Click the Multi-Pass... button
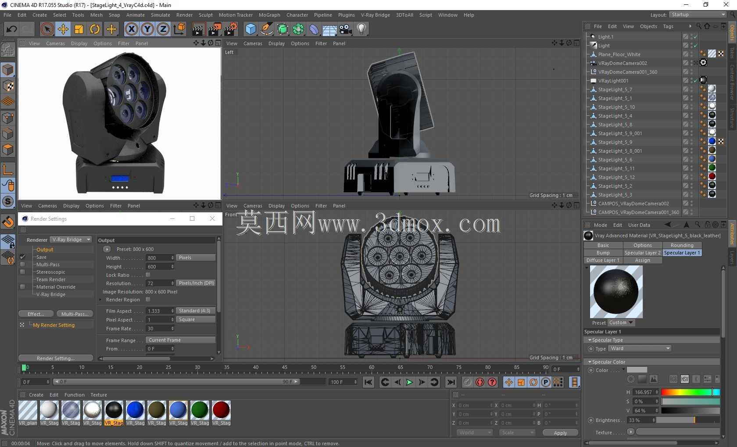This screenshot has height=447, width=737. (75, 314)
